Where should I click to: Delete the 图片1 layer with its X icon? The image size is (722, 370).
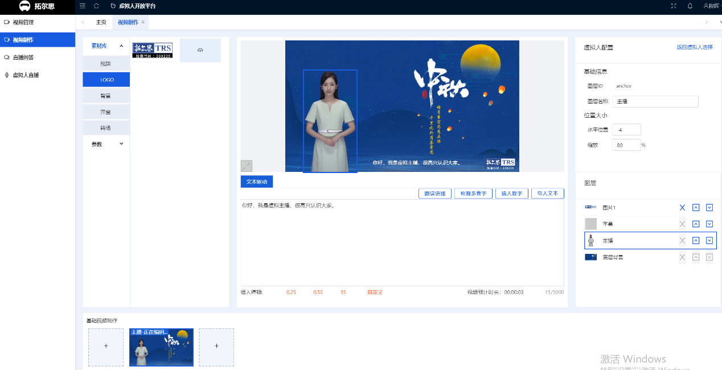click(682, 208)
